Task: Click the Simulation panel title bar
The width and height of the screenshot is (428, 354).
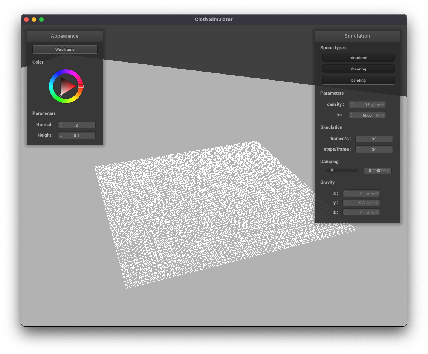Action: [357, 36]
